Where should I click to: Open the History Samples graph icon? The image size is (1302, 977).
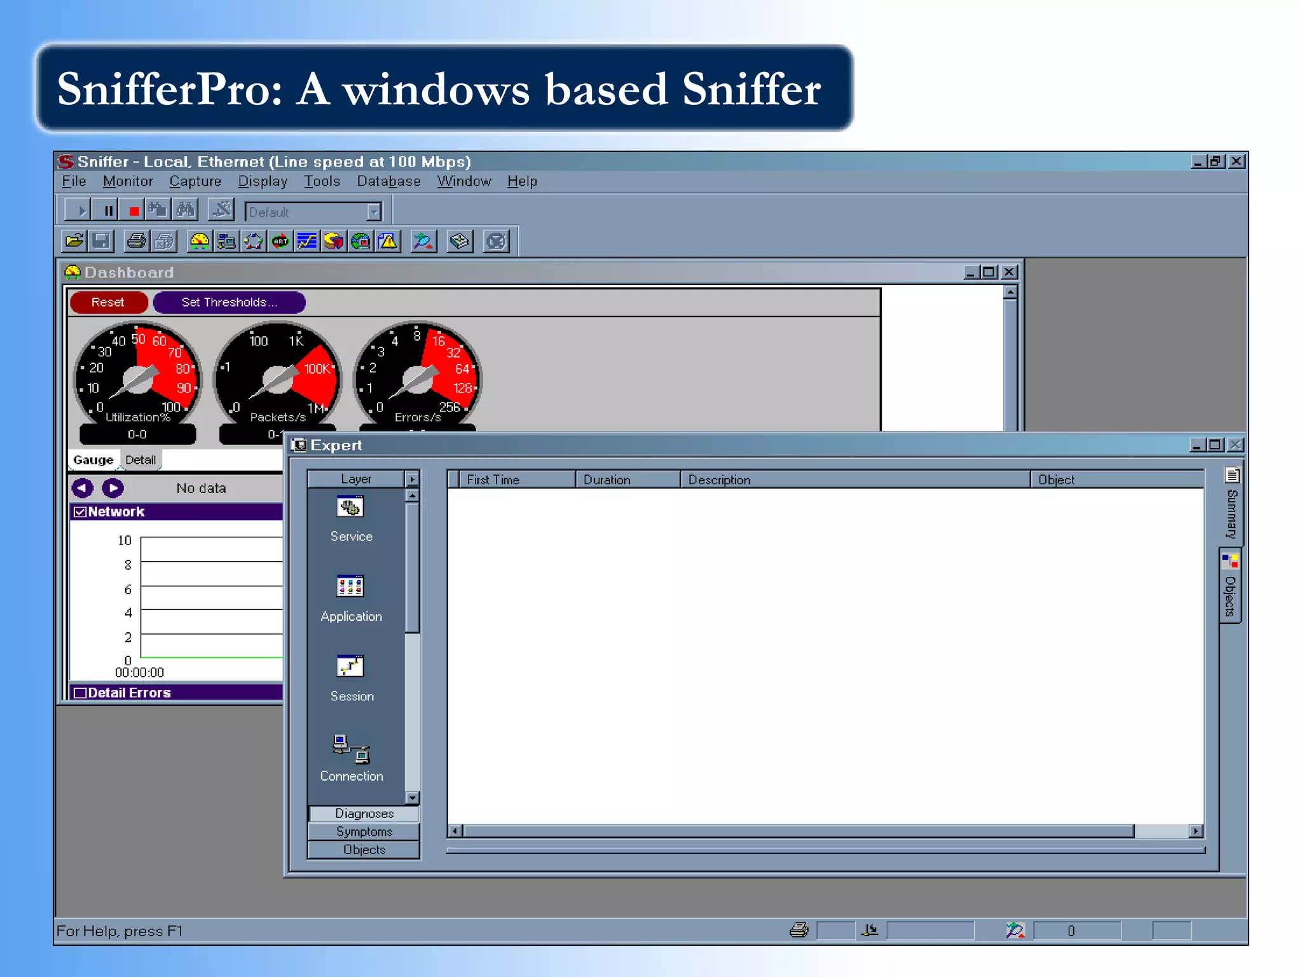307,242
